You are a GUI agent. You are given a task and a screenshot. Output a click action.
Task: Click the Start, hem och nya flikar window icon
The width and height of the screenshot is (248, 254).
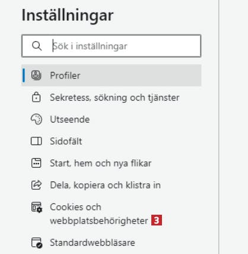(x=36, y=163)
